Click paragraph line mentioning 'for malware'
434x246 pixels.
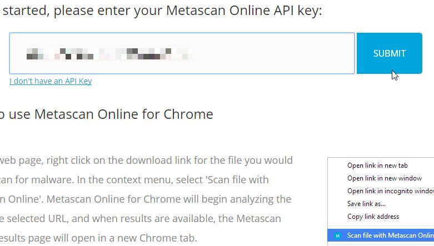tap(134, 180)
